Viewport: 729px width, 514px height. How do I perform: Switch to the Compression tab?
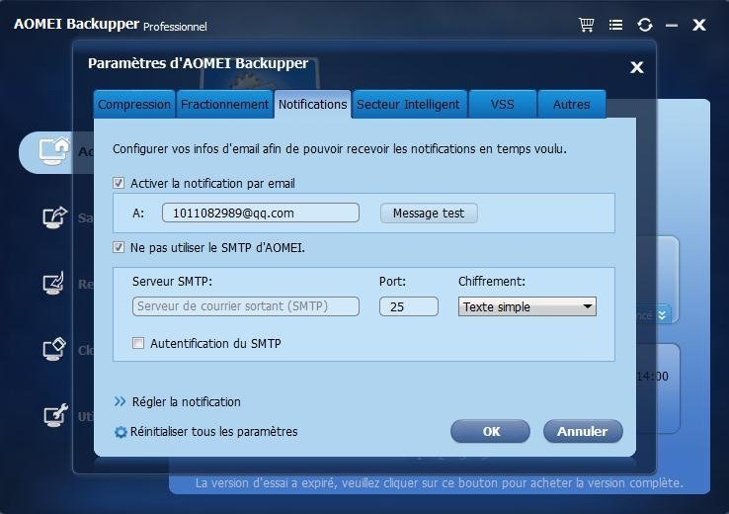(x=134, y=104)
